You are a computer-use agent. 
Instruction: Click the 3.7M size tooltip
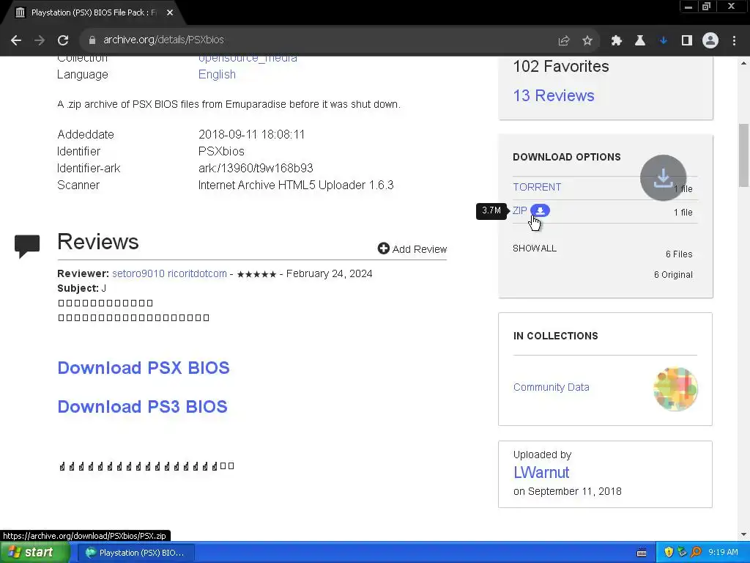click(x=491, y=210)
